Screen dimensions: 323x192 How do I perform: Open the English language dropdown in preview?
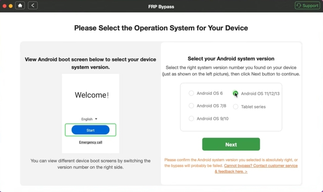click(x=89, y=119)
